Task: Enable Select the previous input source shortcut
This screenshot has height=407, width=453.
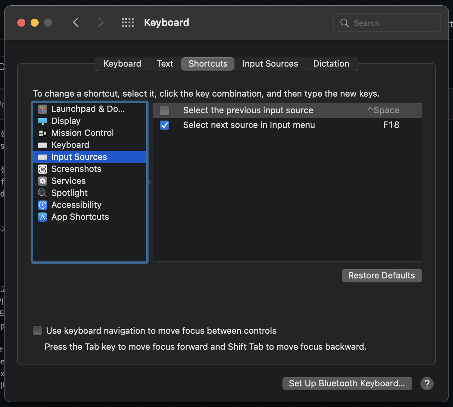Action: point(164,110)
